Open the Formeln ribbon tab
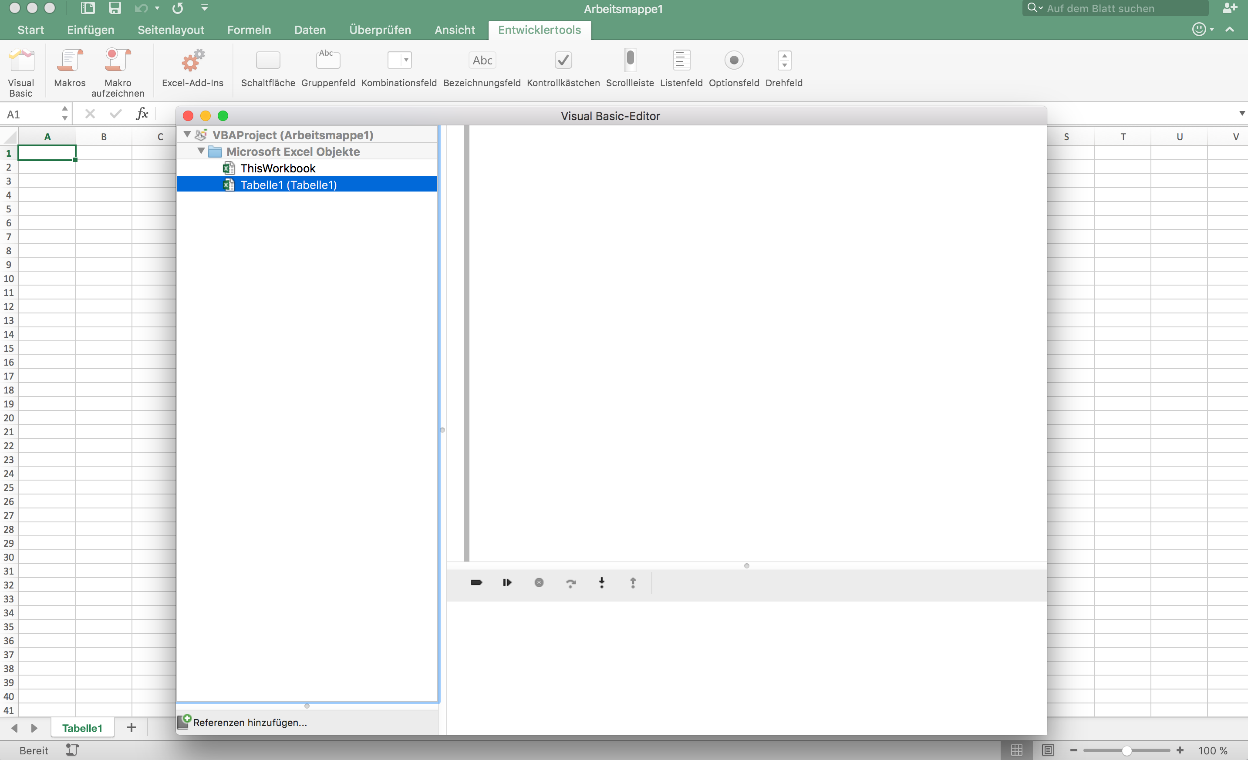This screenshot has width=1248, height=760. [x=249, y=30]
